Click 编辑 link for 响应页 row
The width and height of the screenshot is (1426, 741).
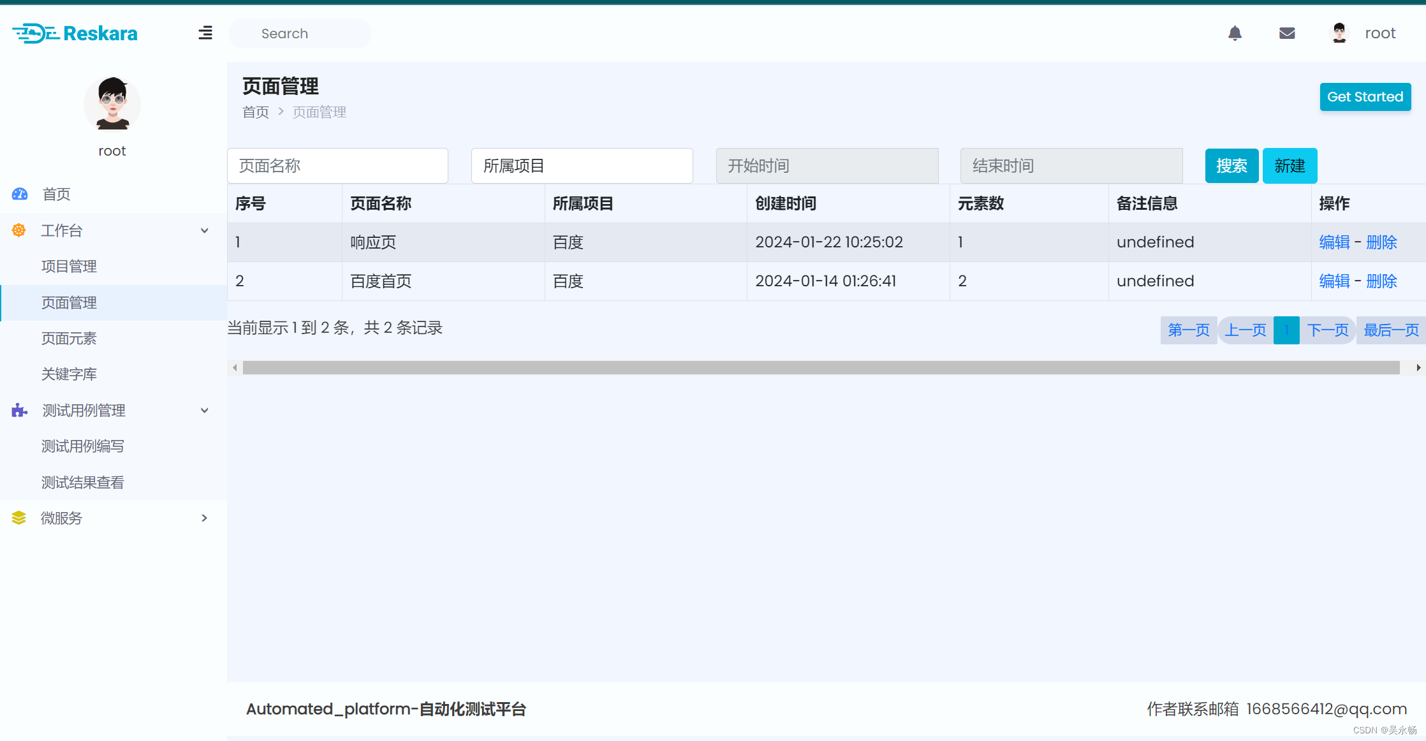[x=1334, y=242]
